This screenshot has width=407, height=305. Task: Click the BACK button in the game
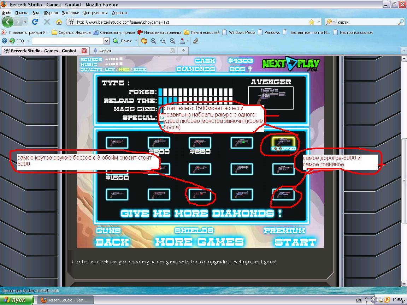click(112, 242)
